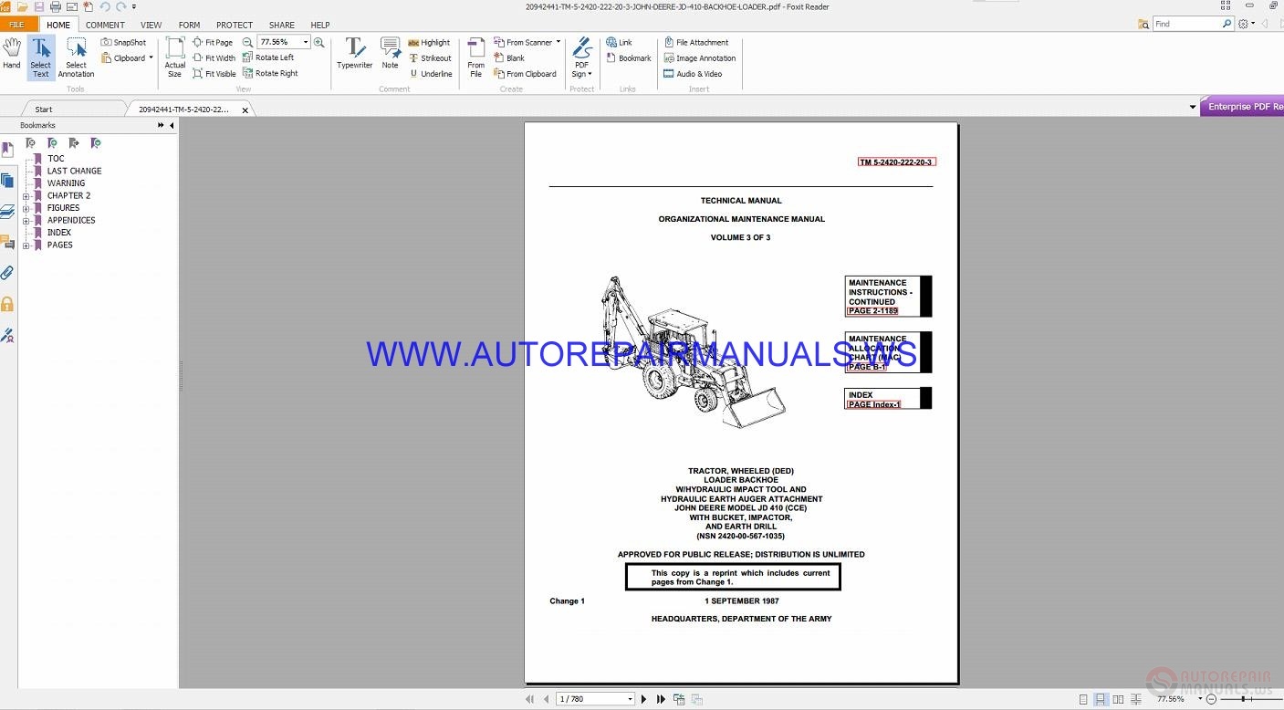This screenshot has width=1284, height=710.
Task: Activate the Select Text tool
Action: pyautogui.click(x=41, y=57)
